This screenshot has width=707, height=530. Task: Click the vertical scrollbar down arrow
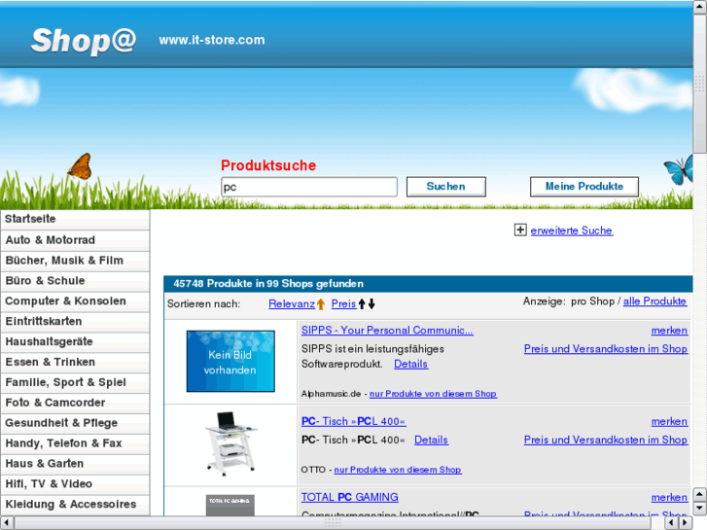point(700,509)
